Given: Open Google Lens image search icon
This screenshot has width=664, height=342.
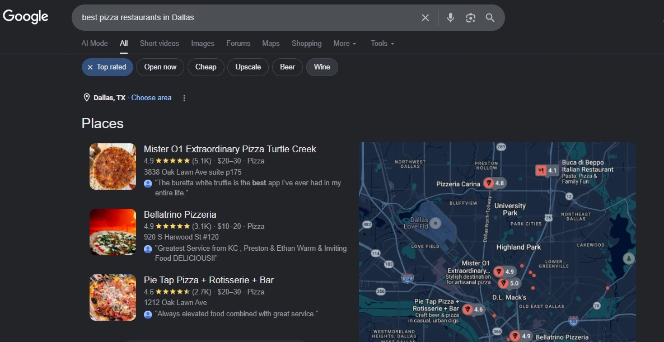Looking at the screenshot, I should [x=470, y=17].
